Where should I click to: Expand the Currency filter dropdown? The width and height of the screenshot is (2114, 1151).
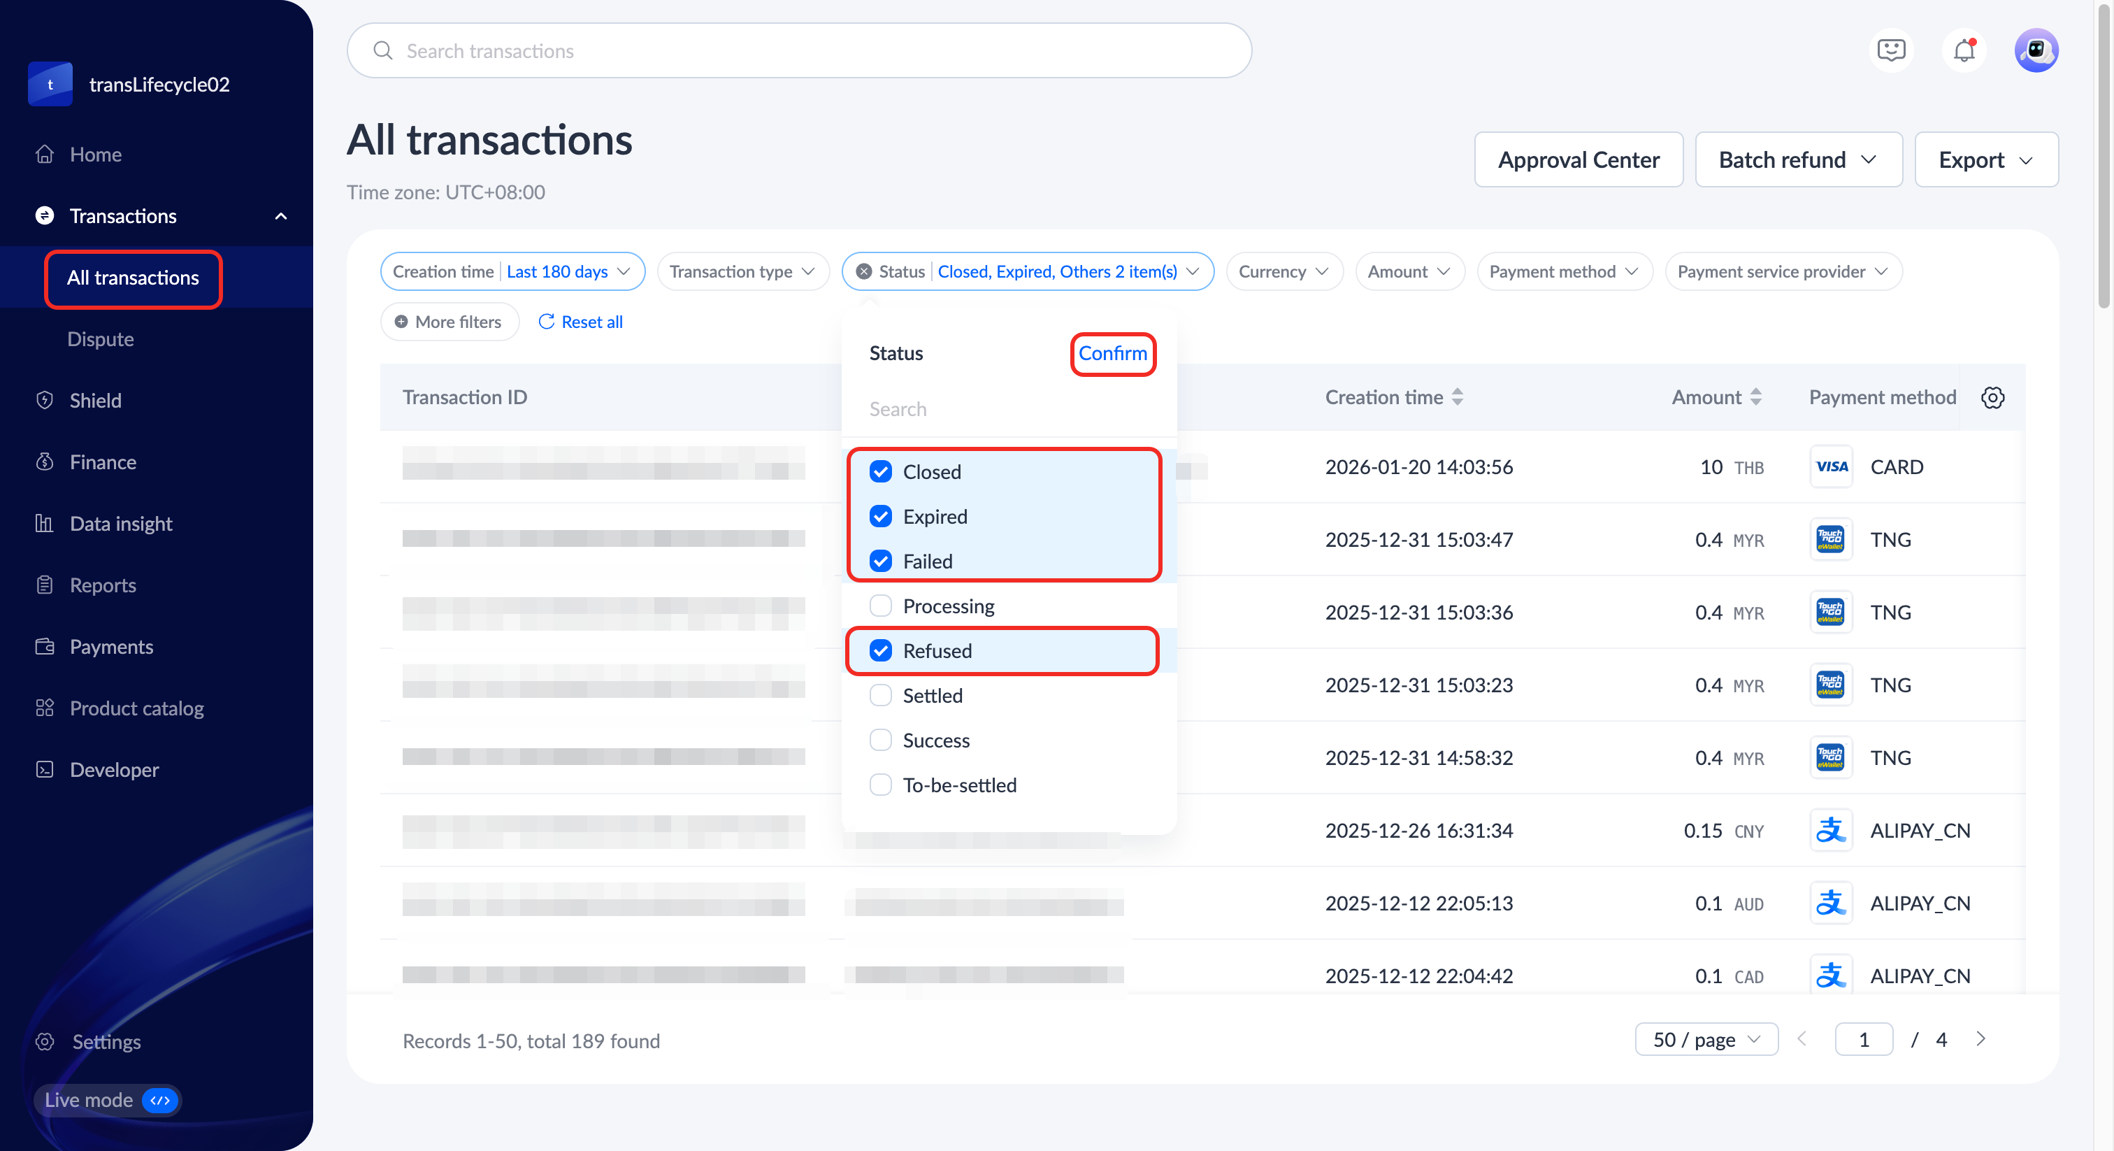[1283, 272]
